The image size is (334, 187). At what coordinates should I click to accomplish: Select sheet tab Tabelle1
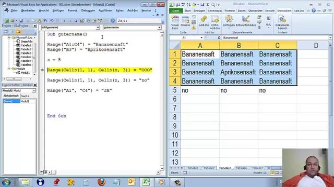click(193, 168)
